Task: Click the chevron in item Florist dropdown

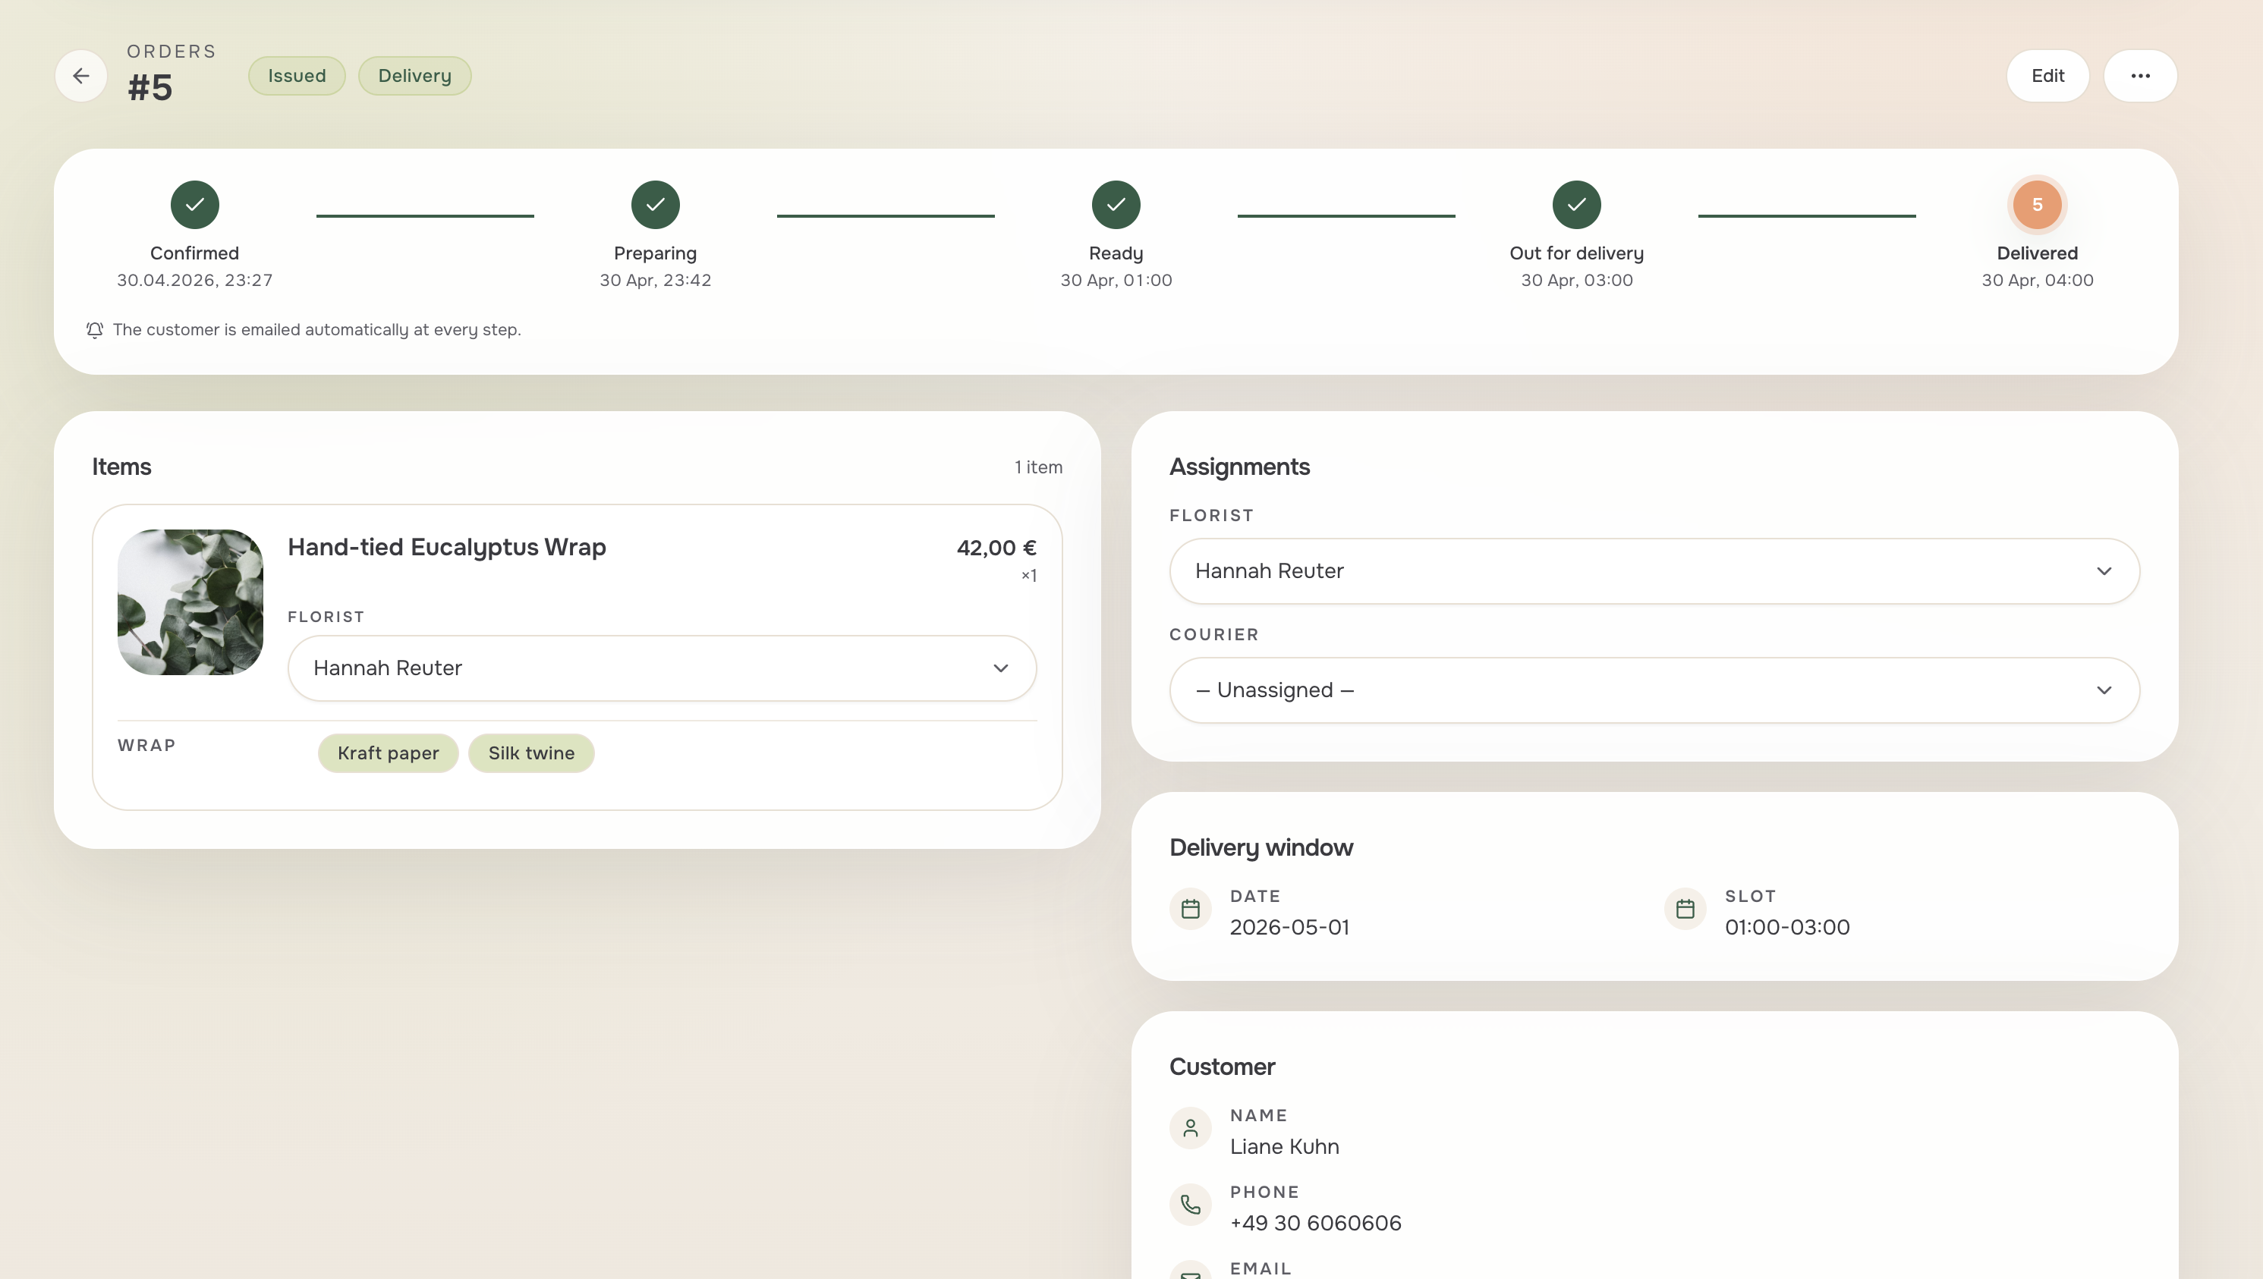Action: click(1001, 668)
